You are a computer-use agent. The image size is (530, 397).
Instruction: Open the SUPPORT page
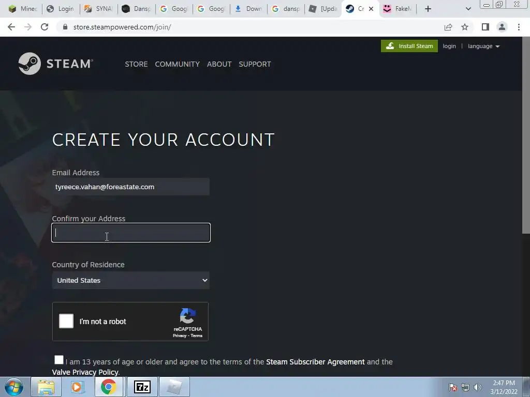[x=255, y=64]
